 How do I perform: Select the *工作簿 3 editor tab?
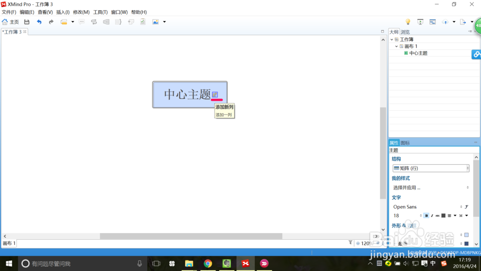click(x=12, y=32)
